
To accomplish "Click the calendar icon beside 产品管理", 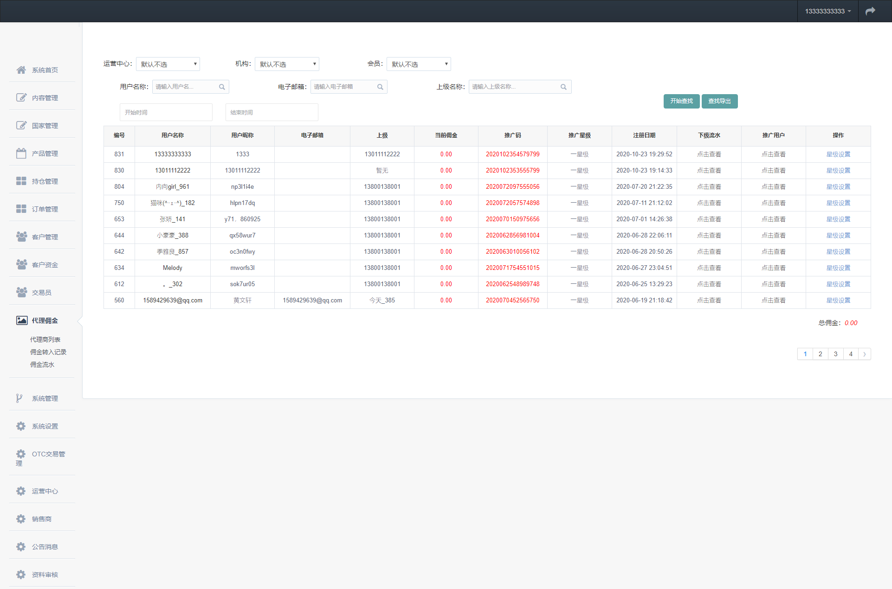I will [21, 153].
